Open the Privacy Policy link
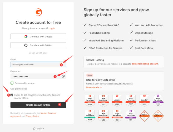 (32, 116)
